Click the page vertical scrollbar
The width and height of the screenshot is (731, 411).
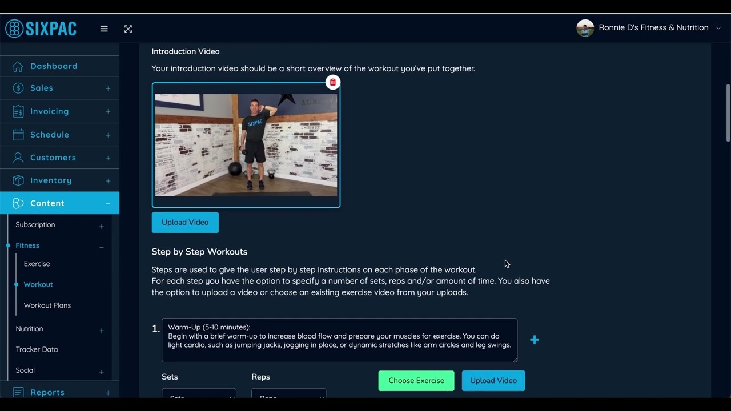click(x=728, y=113)
